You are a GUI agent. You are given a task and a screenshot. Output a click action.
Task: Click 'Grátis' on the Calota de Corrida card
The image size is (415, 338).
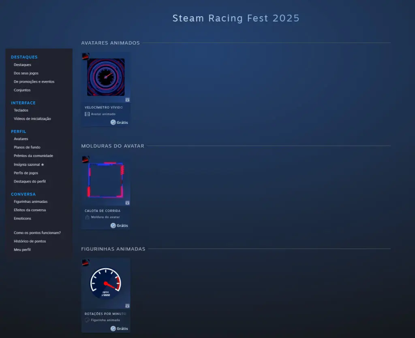tap(122, 225)
